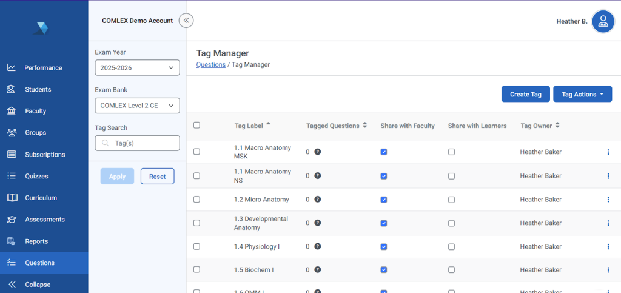Collapse the filter panel with double-chevron icon
This screenshot has width=621, height=293.
[x=186, y=21]
